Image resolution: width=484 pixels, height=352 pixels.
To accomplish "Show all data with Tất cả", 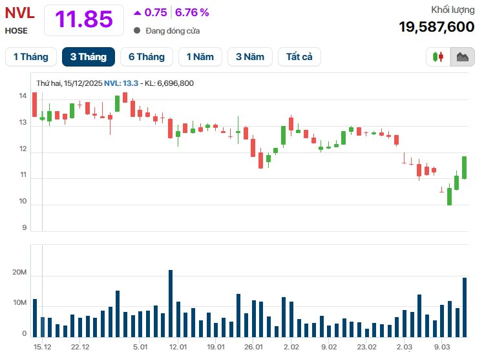I will [299, 57].
